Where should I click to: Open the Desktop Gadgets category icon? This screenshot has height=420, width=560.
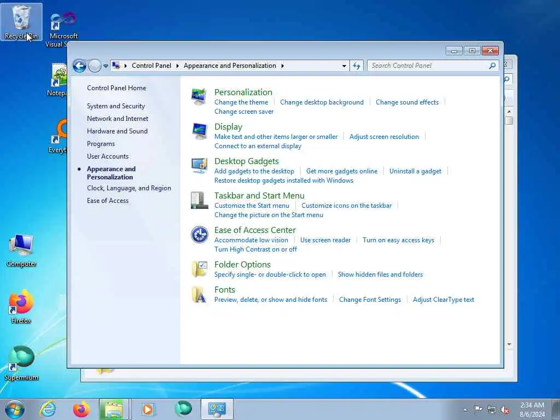click(199, 165)
